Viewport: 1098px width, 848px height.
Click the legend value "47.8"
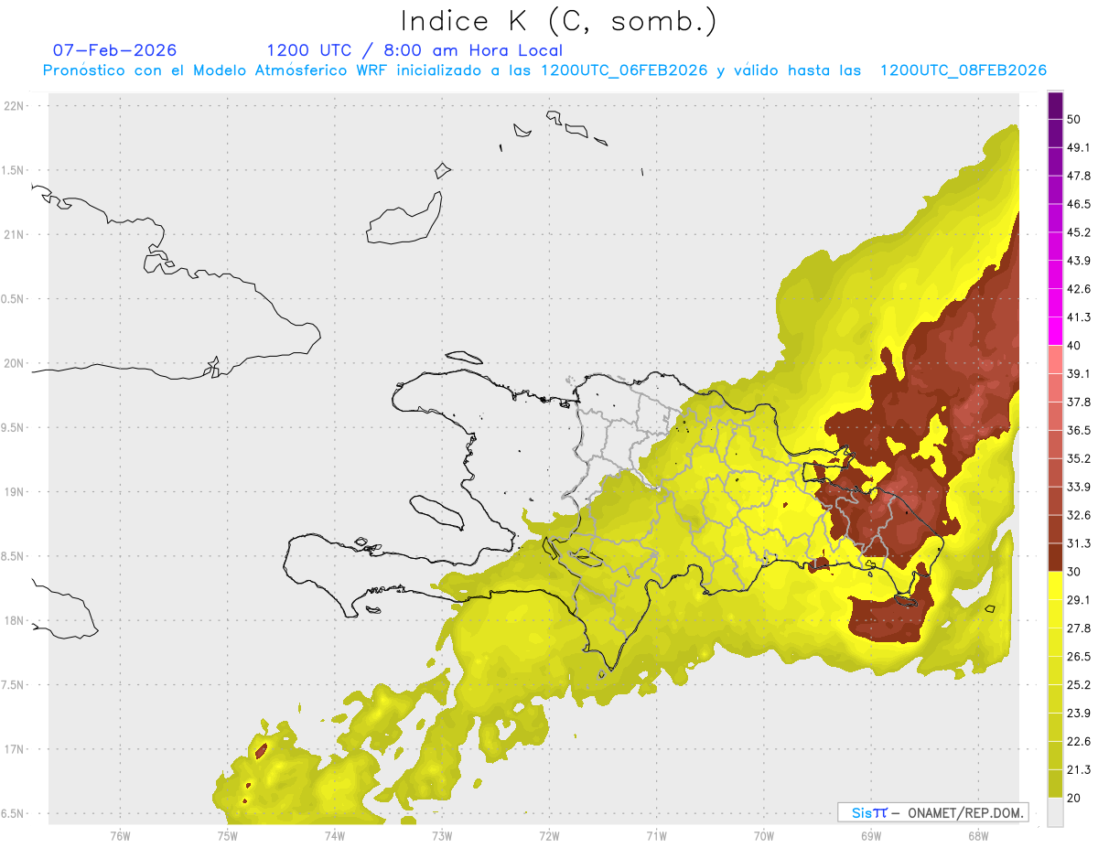pos(1079,176)
